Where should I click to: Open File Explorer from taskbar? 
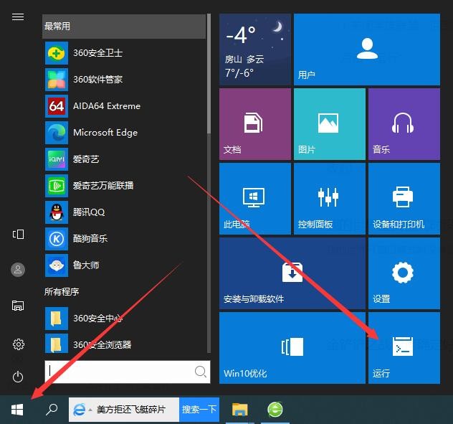click(240, 410)
